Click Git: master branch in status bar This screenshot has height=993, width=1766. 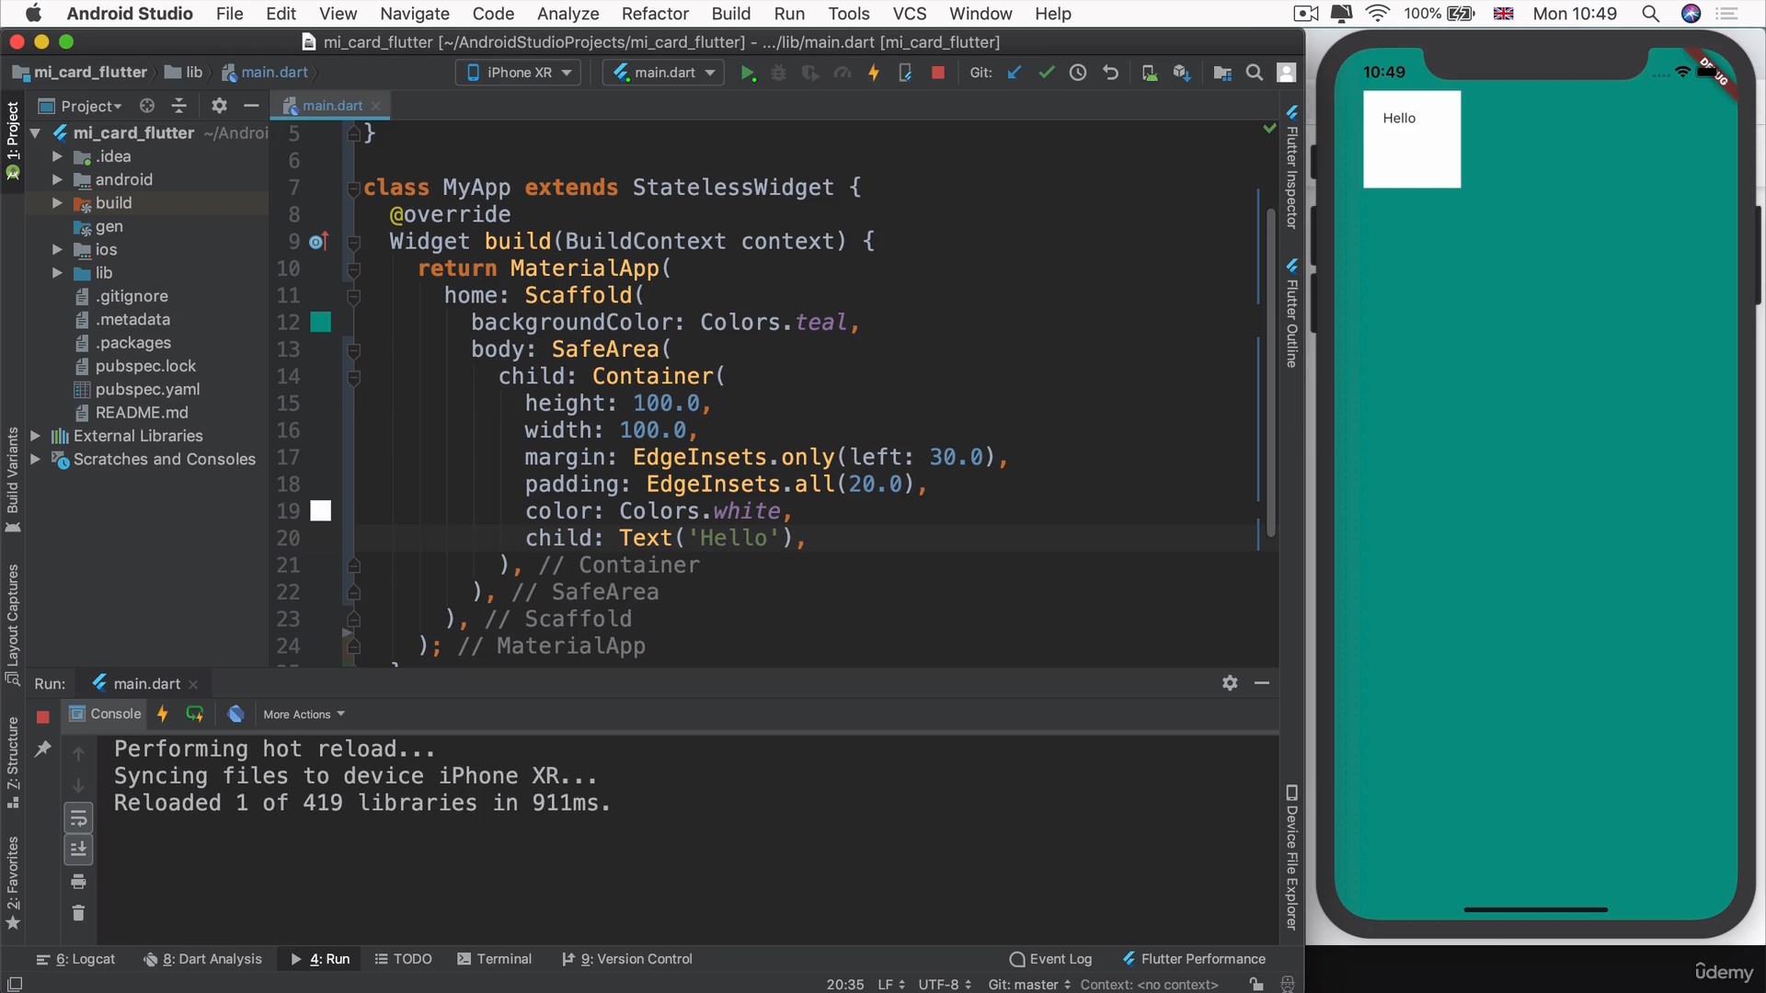point(1029,985)
